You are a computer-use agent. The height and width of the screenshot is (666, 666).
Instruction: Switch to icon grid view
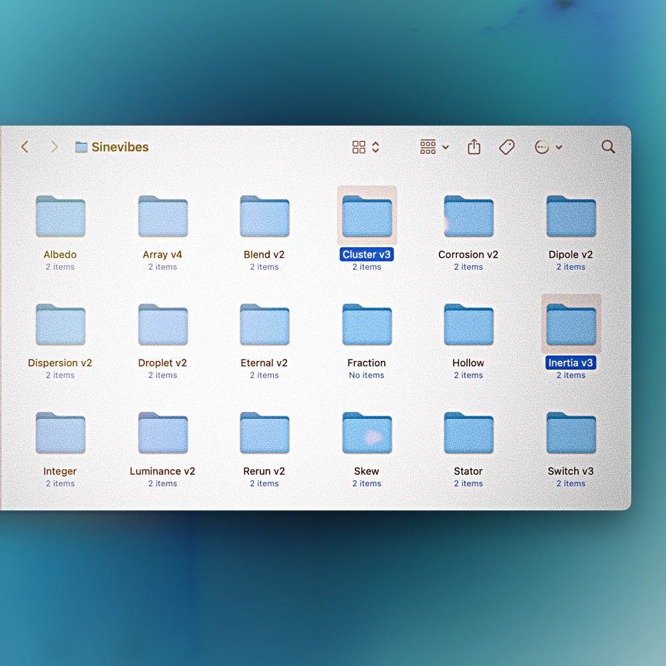[x=359, y=147]
